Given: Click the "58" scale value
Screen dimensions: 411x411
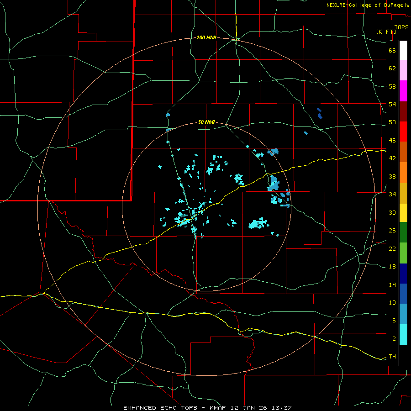Looking at the screenshot, I should pyautogui.click(x=392, y=86).
